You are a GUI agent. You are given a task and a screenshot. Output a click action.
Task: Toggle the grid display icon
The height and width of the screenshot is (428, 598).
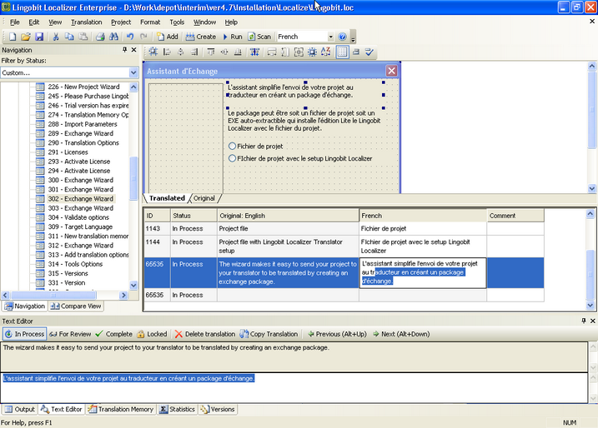[x=342, y=52]
